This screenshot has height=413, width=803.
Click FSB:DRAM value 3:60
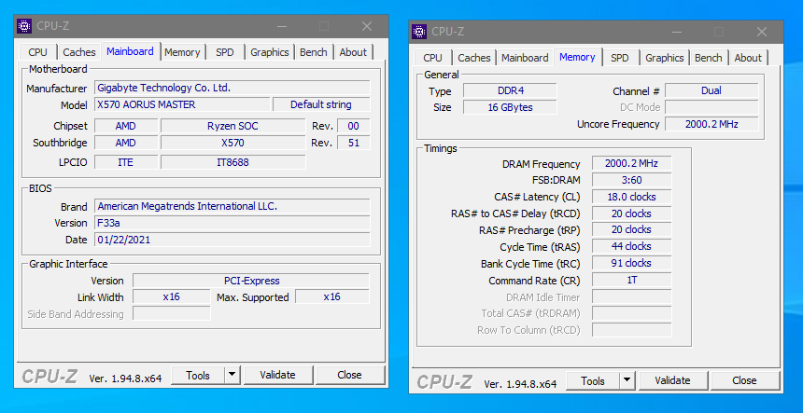631,181
